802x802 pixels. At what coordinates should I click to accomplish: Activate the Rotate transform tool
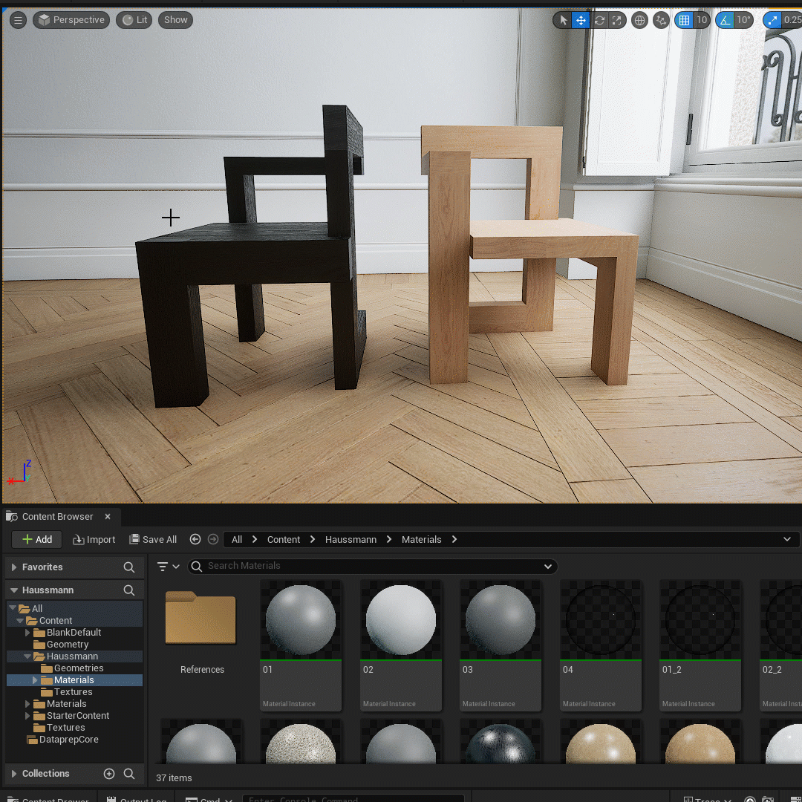[599, 20]
